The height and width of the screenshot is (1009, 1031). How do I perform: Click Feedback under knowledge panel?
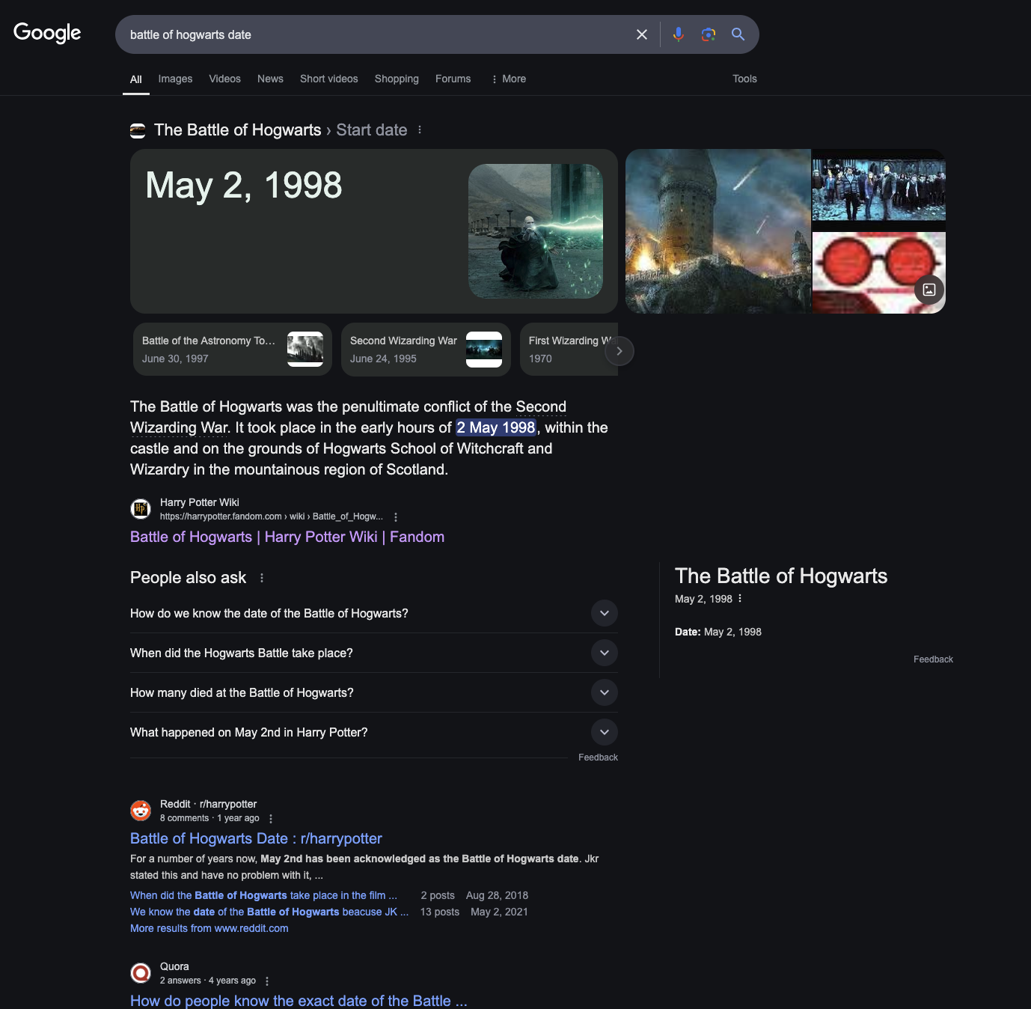coord(933,659)
